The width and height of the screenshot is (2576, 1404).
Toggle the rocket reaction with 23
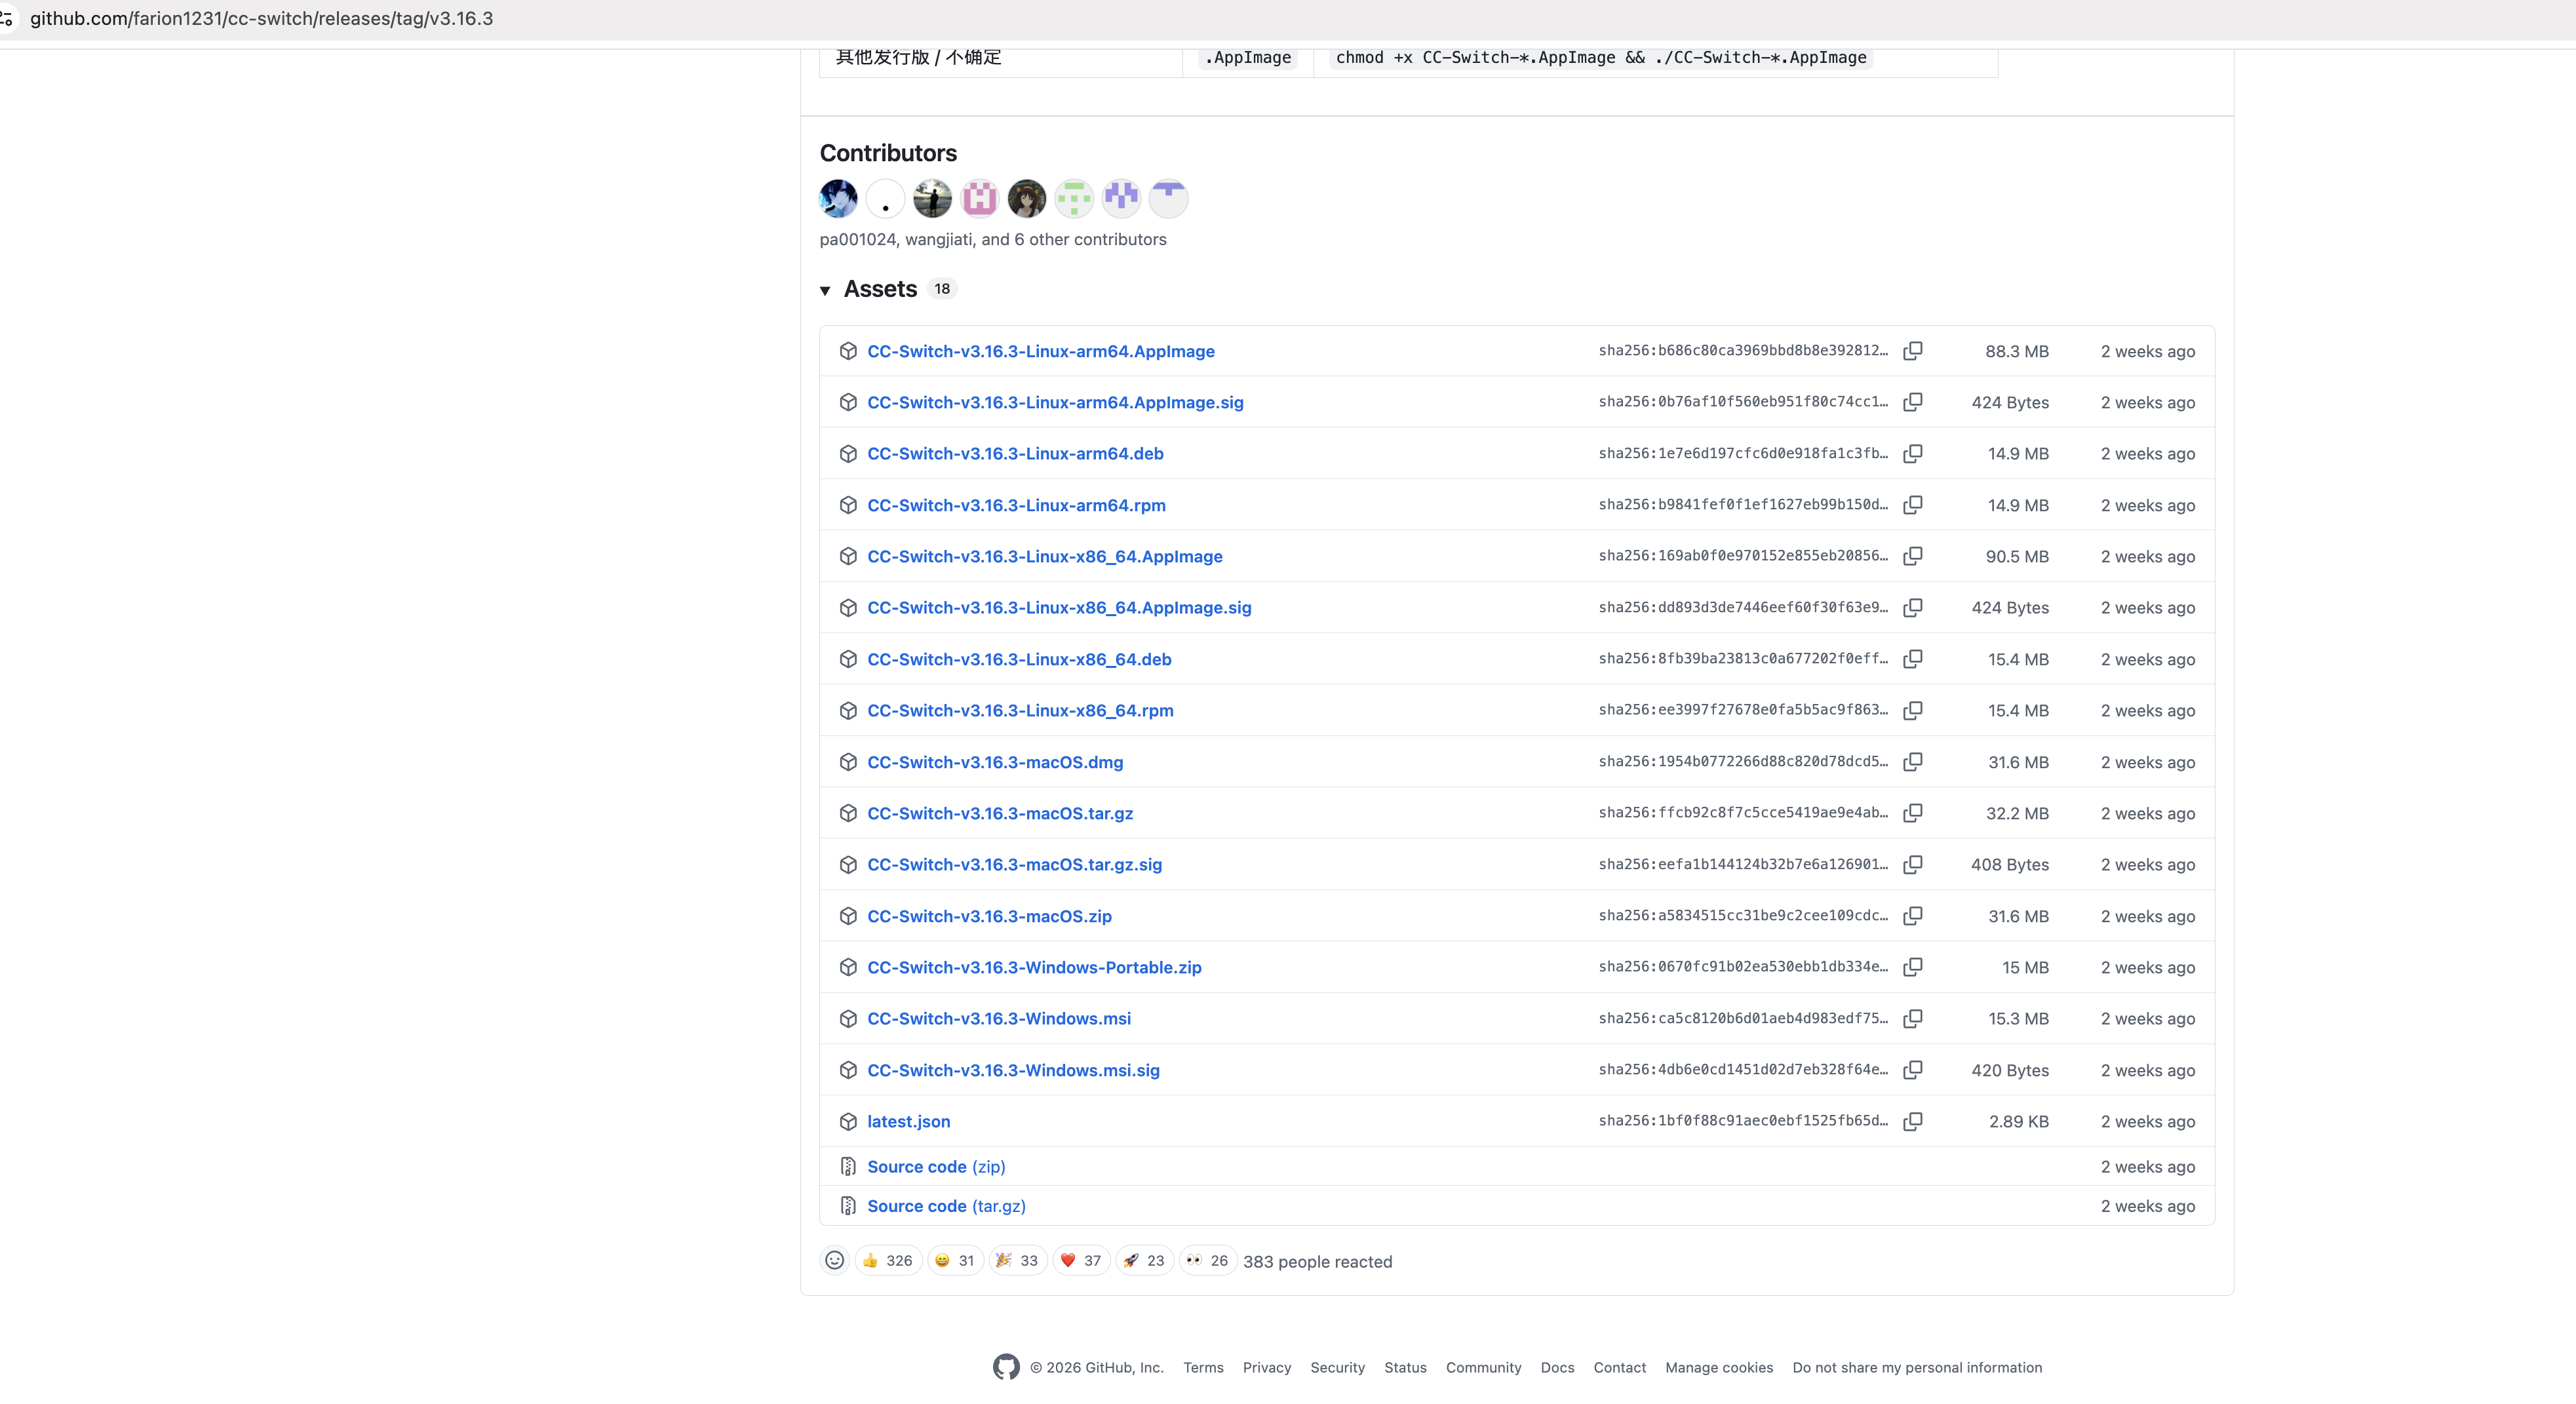pyautogui.click(x=1144, y=1261)
